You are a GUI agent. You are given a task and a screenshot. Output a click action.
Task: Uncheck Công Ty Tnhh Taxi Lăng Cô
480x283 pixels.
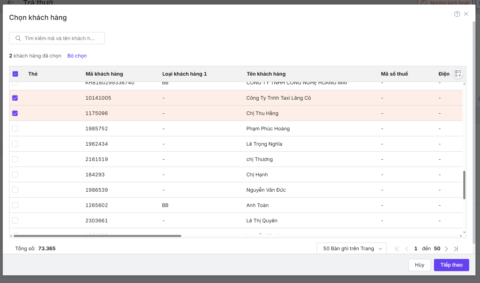point(15,98)
